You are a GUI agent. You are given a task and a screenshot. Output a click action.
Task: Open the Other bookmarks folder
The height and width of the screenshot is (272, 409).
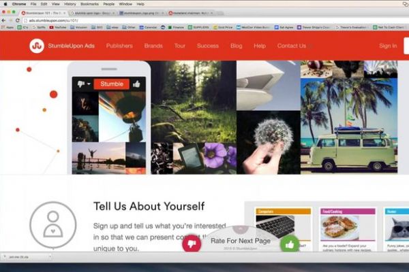click(x=129, y=27)
